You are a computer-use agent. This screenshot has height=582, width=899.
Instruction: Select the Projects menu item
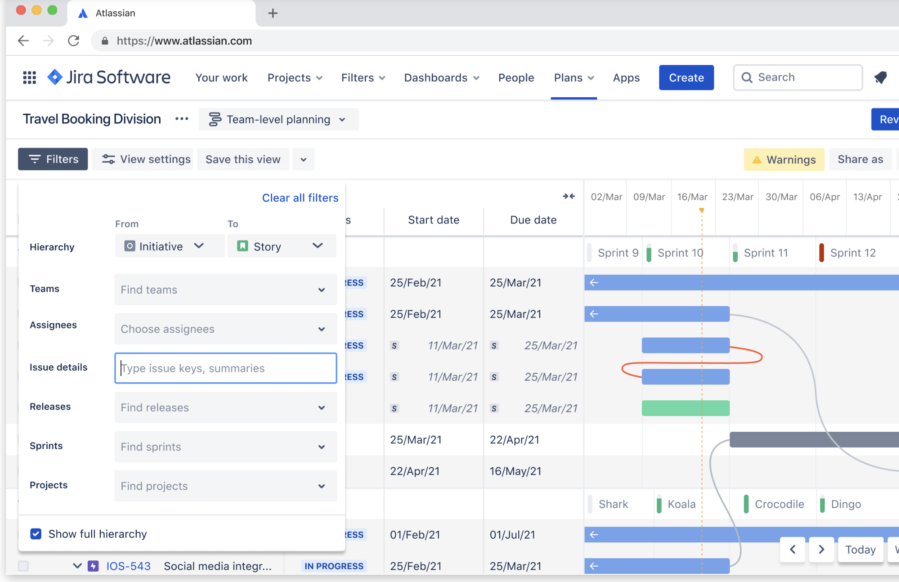click(294, 77)
